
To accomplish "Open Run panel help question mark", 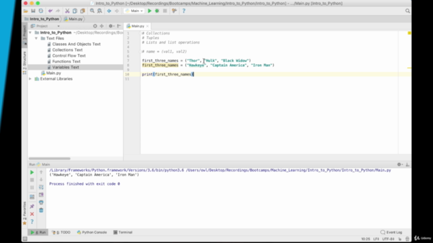I will pyautogui.click(x=32, y=221).
